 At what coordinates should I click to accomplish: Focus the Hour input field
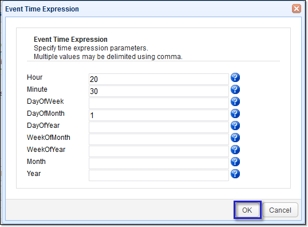[x=159, y=79]
